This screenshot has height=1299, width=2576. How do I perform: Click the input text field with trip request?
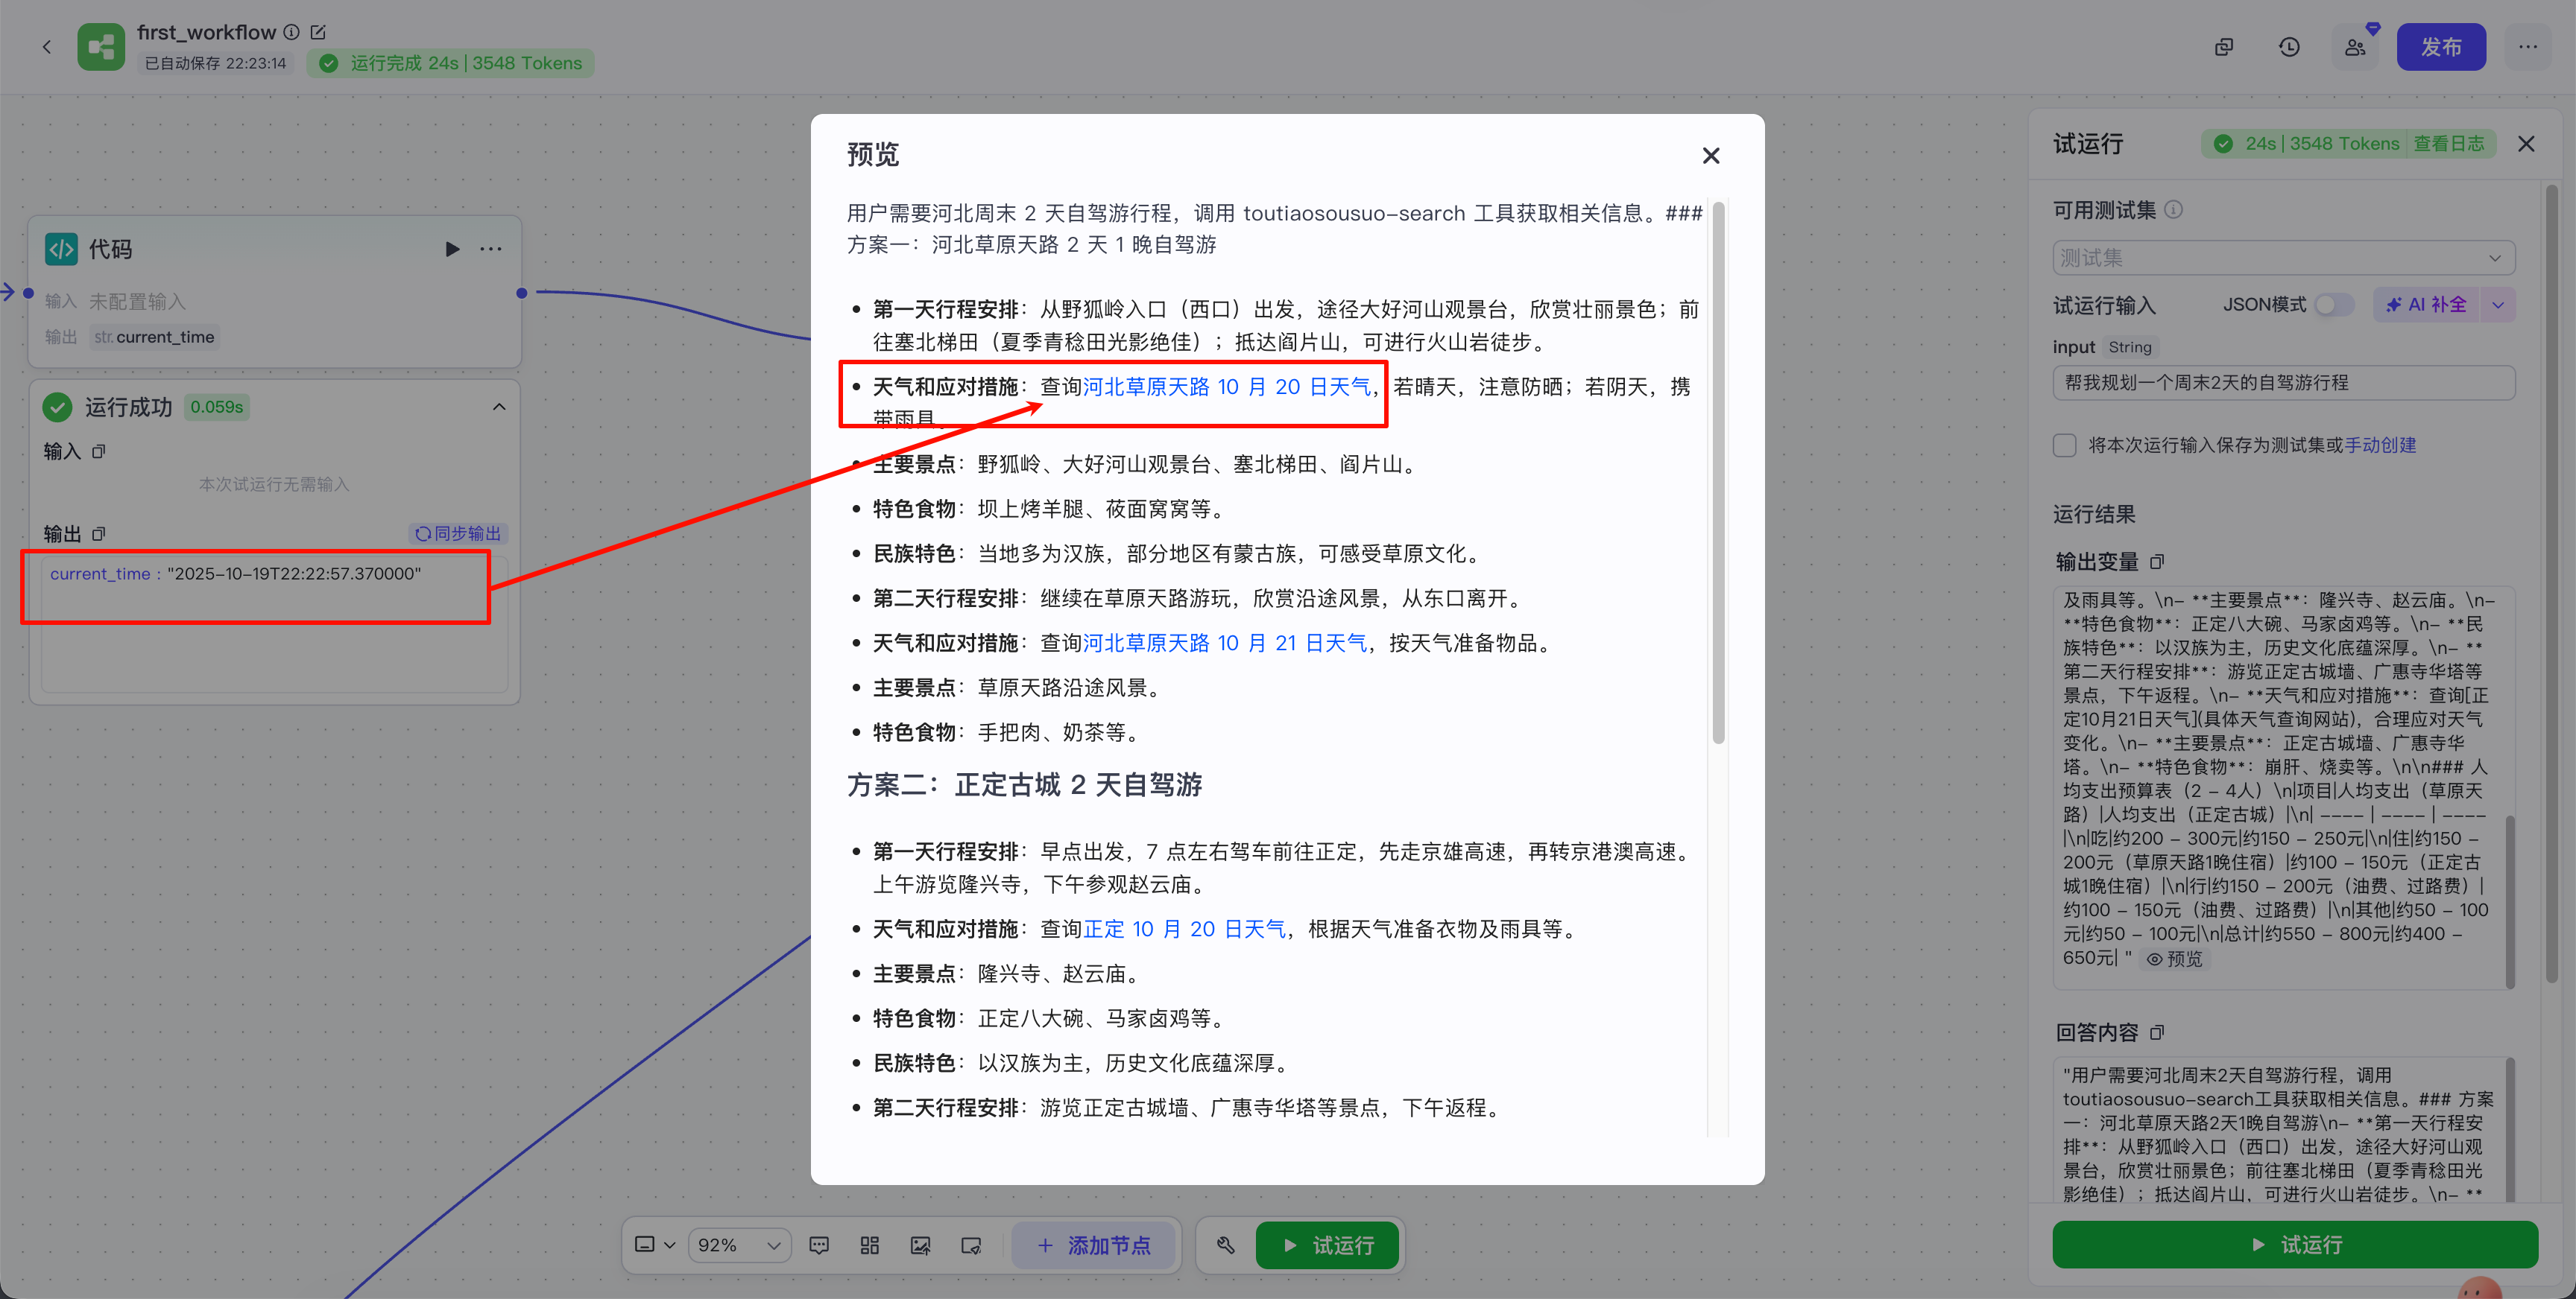pyautogui.click(x=2283, y=383)
